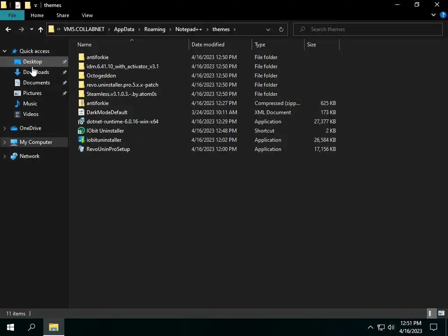Switch to Details view in status bar
Screen dimensions: 448x336
pyautogui.click(x=431, y=313)
